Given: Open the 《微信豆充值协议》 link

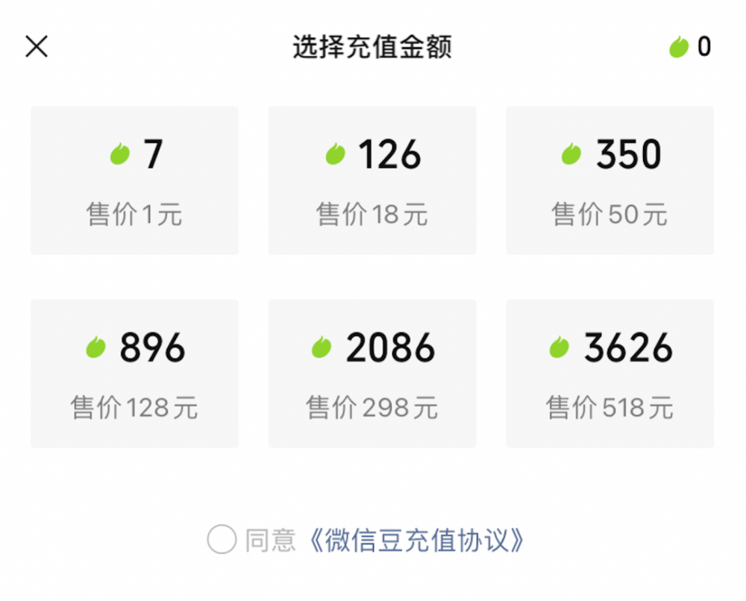Looking at the screenshot, I should point(416,540).
